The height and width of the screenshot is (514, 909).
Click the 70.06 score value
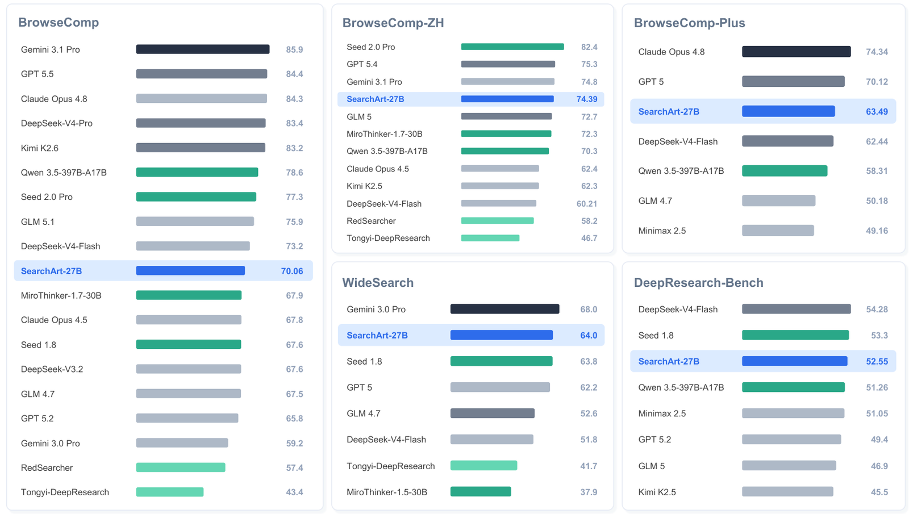(292, 271)
